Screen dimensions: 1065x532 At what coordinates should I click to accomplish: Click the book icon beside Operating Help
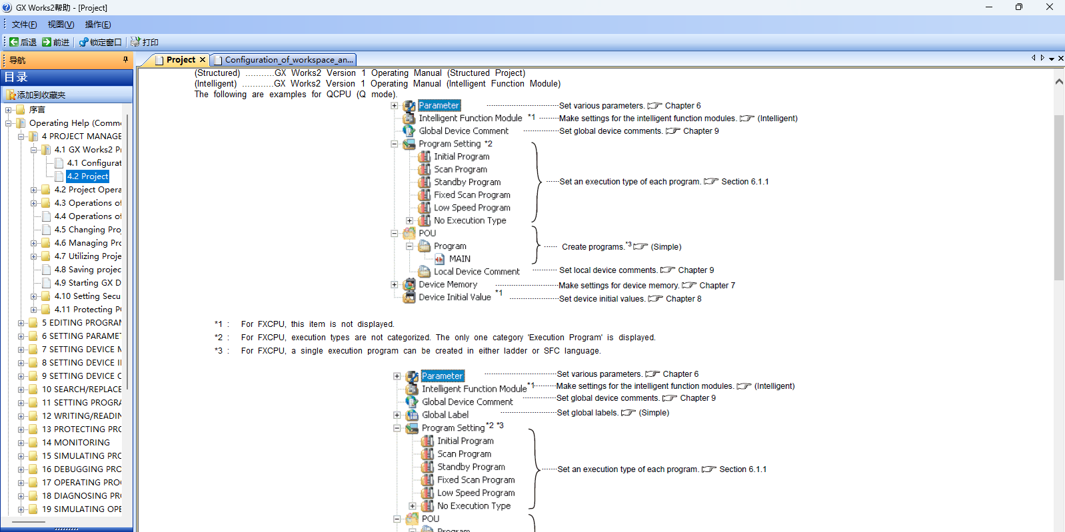[x=21, y=123]
